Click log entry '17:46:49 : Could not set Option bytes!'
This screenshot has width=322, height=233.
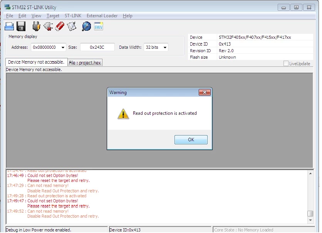point(43,176)
